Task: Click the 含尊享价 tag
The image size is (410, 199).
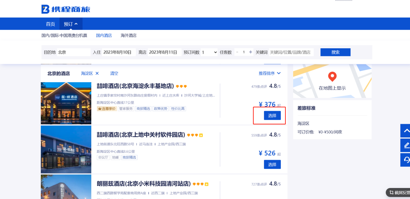Action: [107, 109]
